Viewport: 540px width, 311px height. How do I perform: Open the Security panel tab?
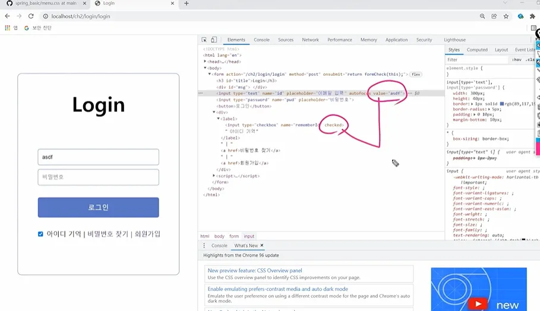[x=424, y=40]
